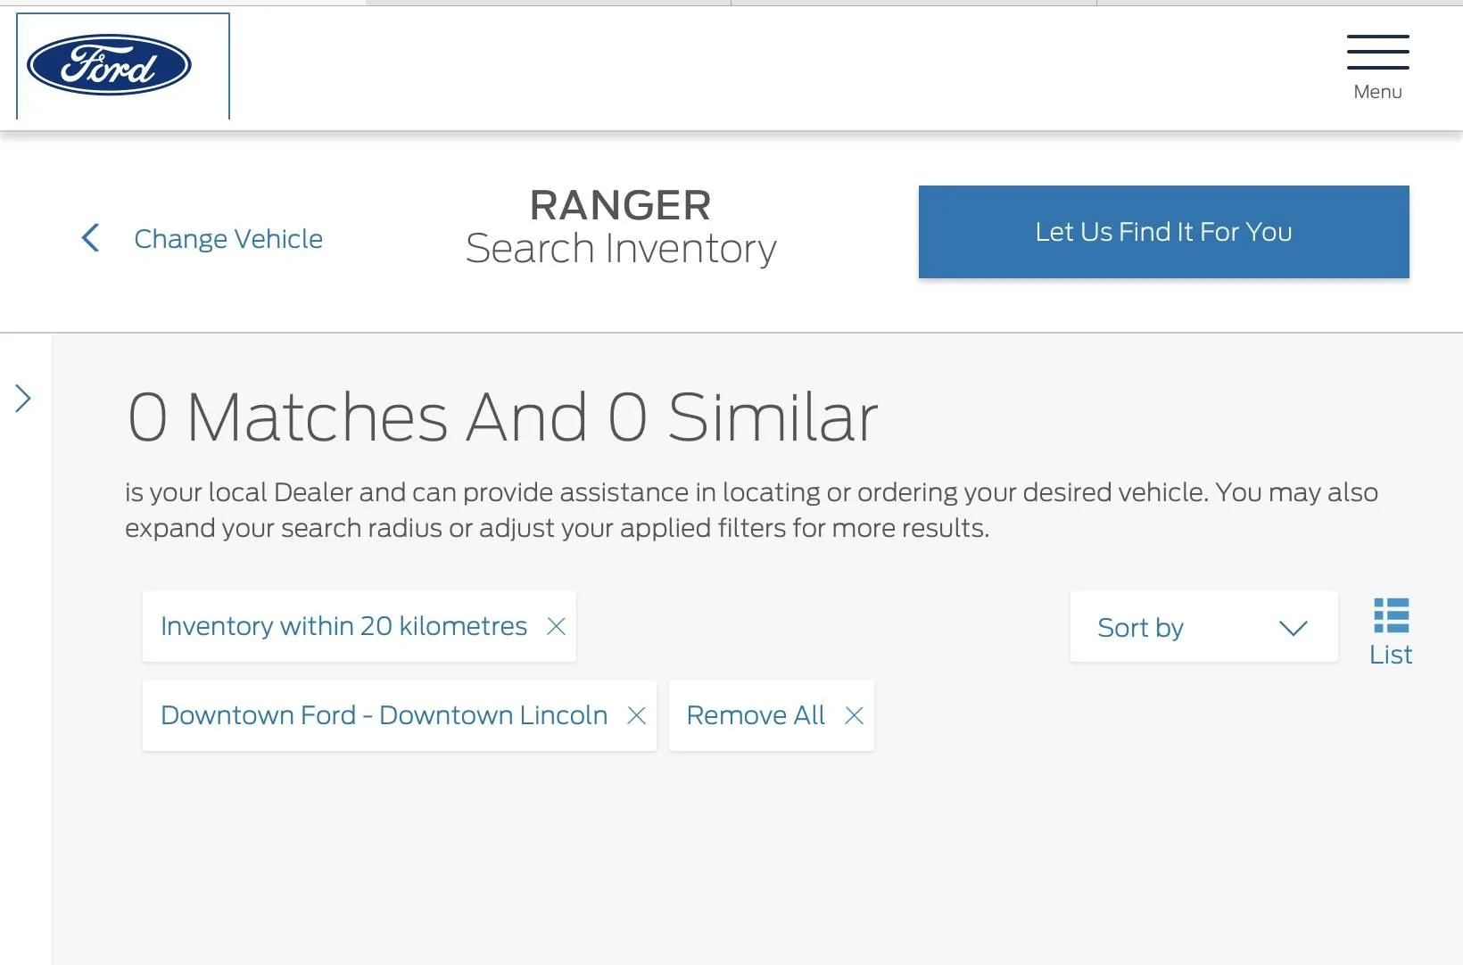The height and width of the screenshot is (965, 1463).
Task: Click the local Dealer assistance paragraph
Action: pos(751,510)
